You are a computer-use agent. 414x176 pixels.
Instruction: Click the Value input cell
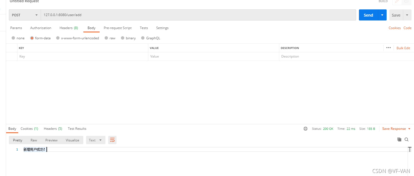(x=214, y=56)
